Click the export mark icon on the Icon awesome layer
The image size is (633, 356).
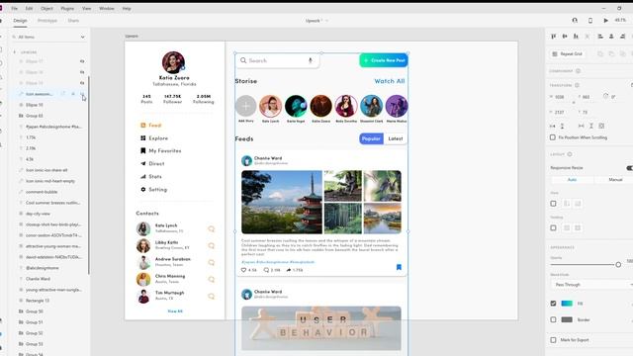[63, 94]
